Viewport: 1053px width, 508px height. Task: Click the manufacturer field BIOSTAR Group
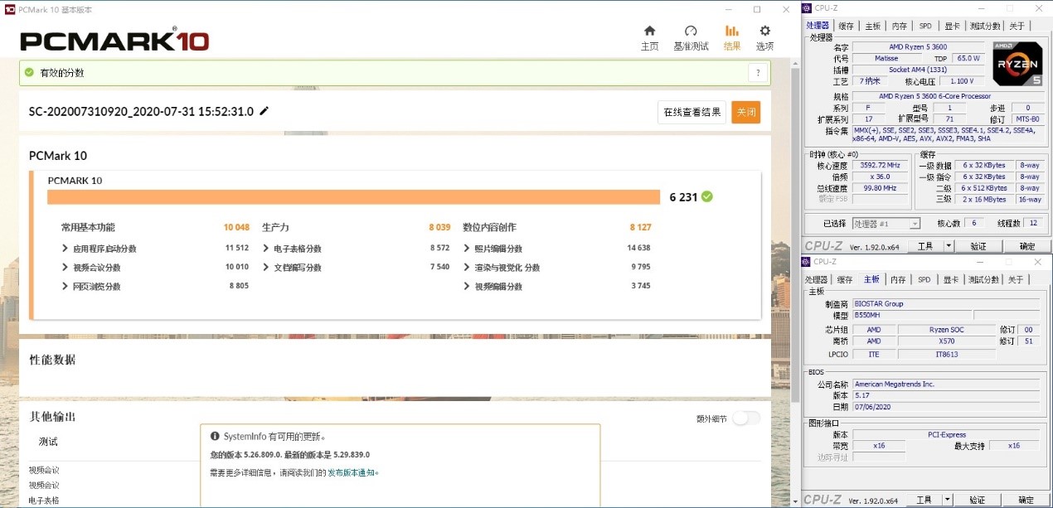[x=945, y=304]
